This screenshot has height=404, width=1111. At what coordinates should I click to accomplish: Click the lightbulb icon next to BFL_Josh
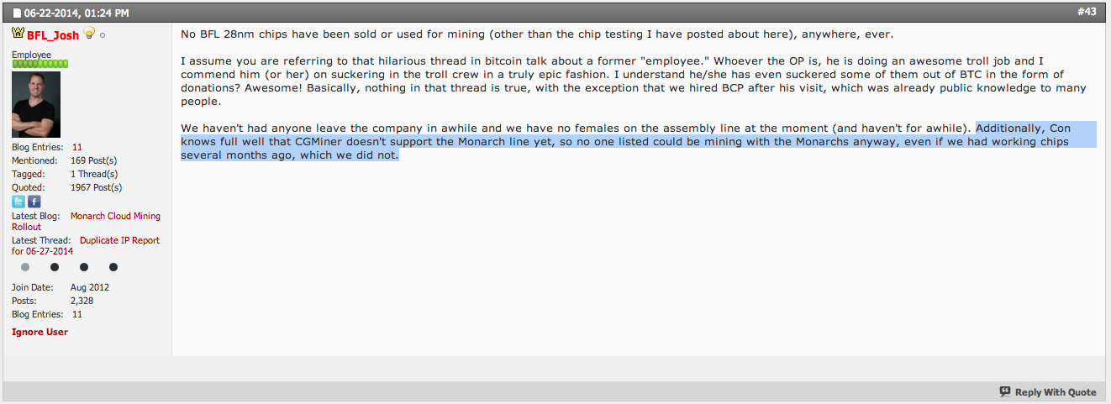(x=89, y=34)
